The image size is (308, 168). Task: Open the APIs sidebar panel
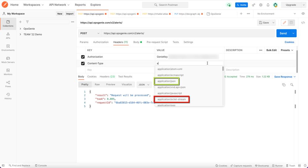tap(8, 36)
